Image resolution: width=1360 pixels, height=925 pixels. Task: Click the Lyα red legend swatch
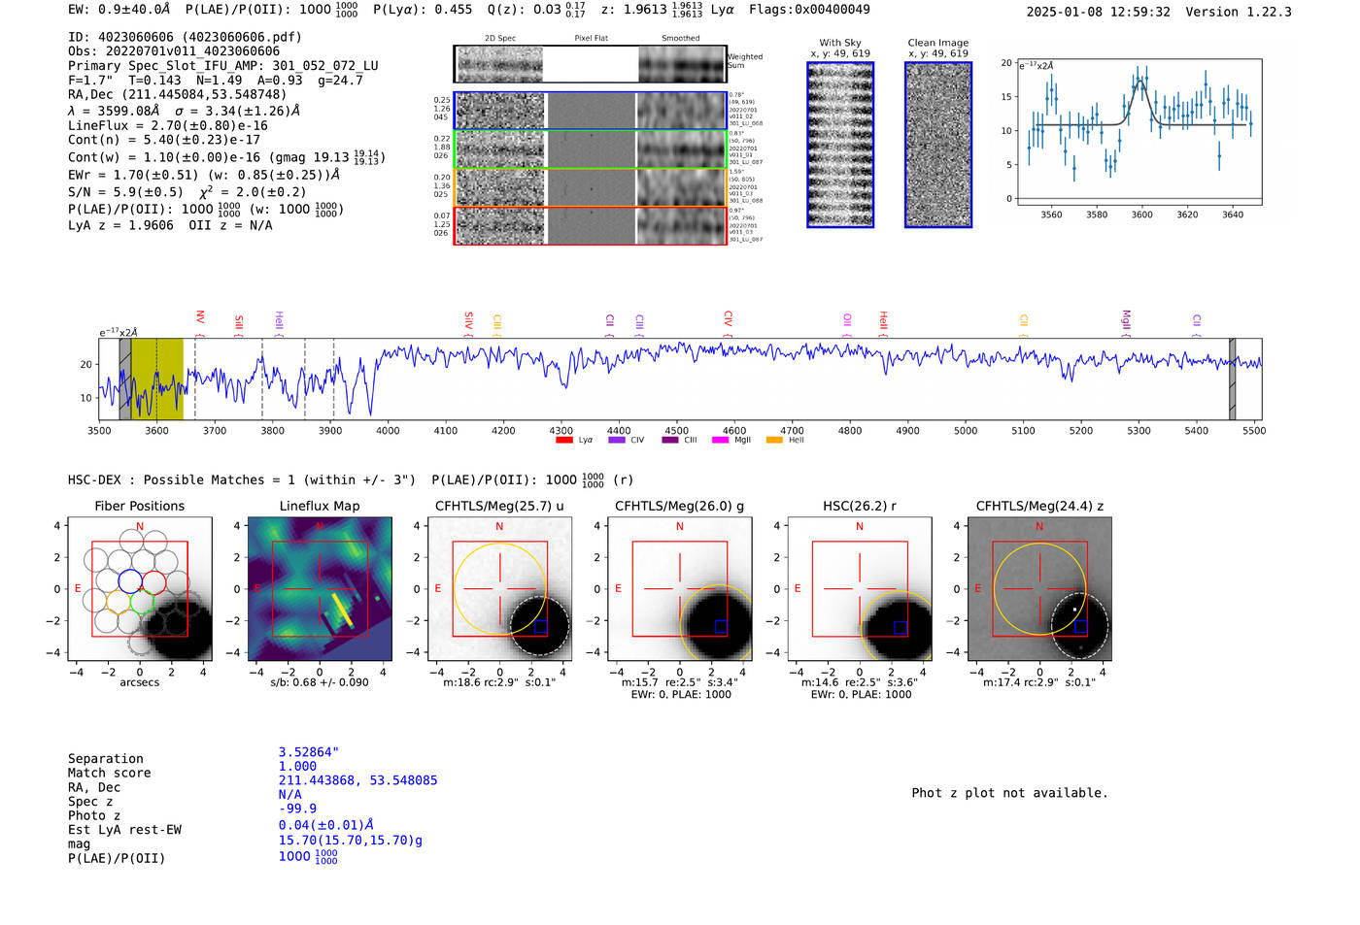click(563, 440)
